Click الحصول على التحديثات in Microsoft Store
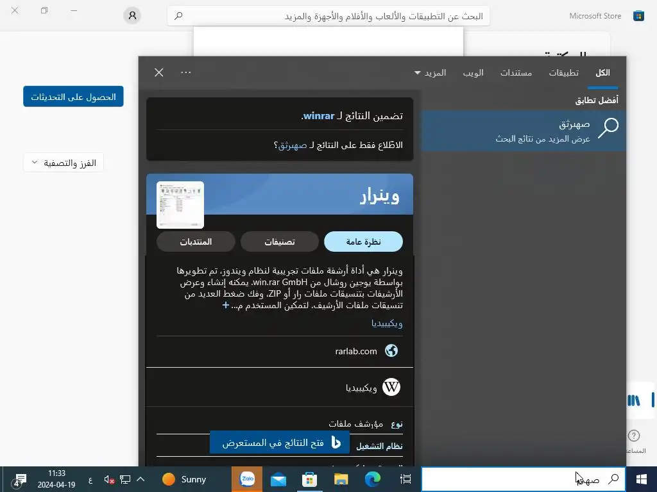This screenshot has width=657, height=492. click(73, 97)
